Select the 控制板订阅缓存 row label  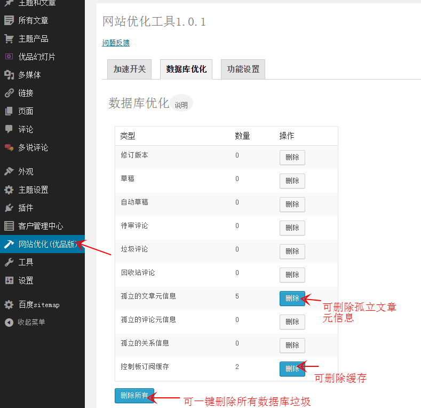(x=145, y=366)
